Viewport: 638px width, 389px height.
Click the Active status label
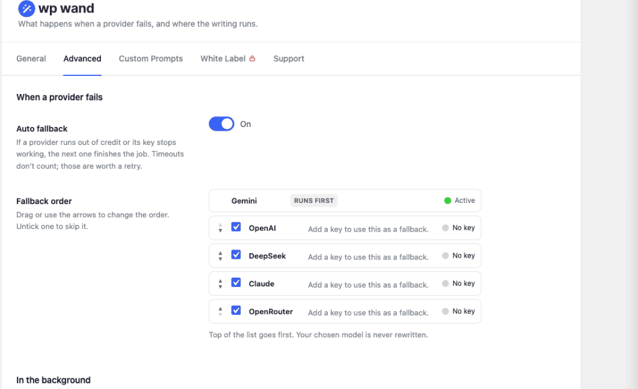465,200
